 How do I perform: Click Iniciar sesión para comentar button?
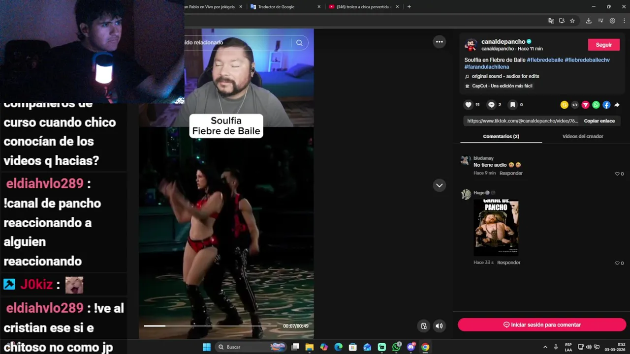pos(542,325)
